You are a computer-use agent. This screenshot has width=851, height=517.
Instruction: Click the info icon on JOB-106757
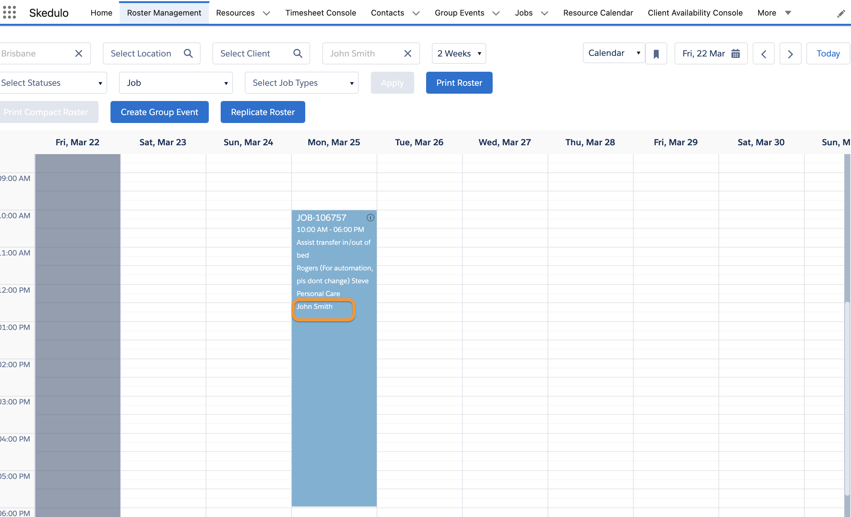point(370,218)
